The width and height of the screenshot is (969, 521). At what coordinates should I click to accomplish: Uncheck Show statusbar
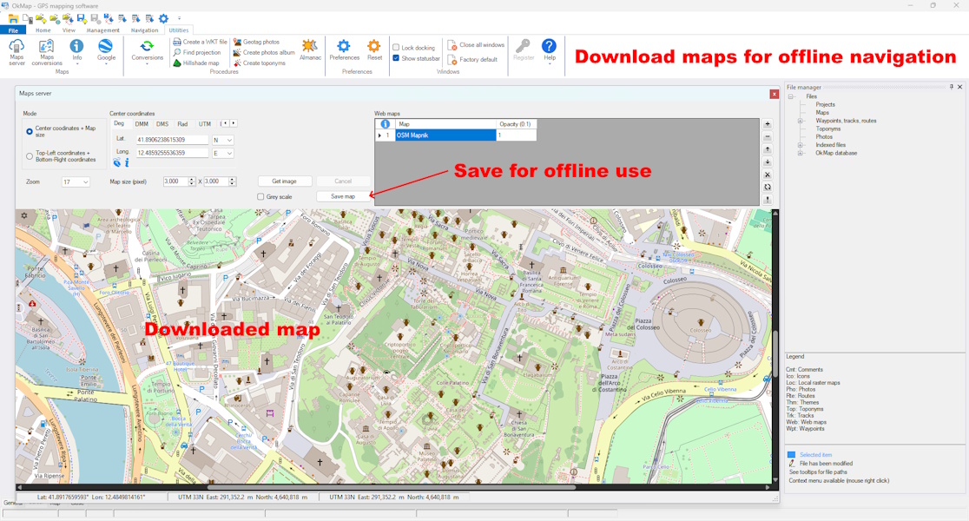tap(396, 58)
